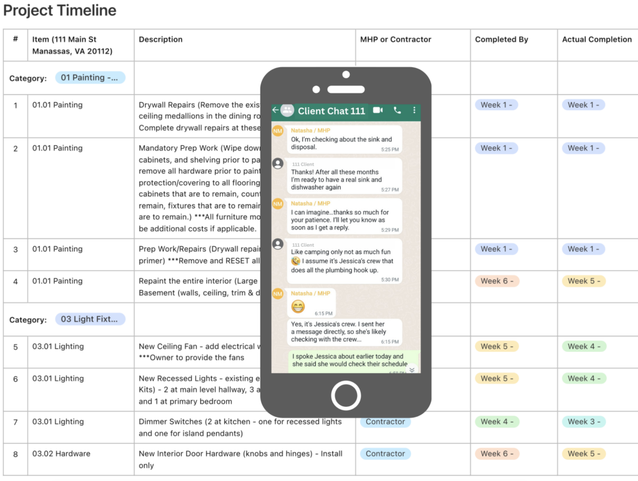Select row 1 '01.01 Painting' item cell

point(81,117)
